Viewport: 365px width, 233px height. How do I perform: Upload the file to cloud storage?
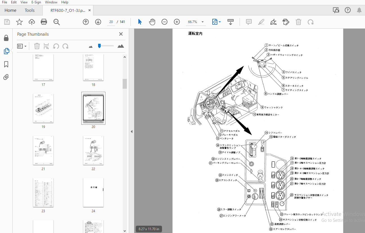32,22
